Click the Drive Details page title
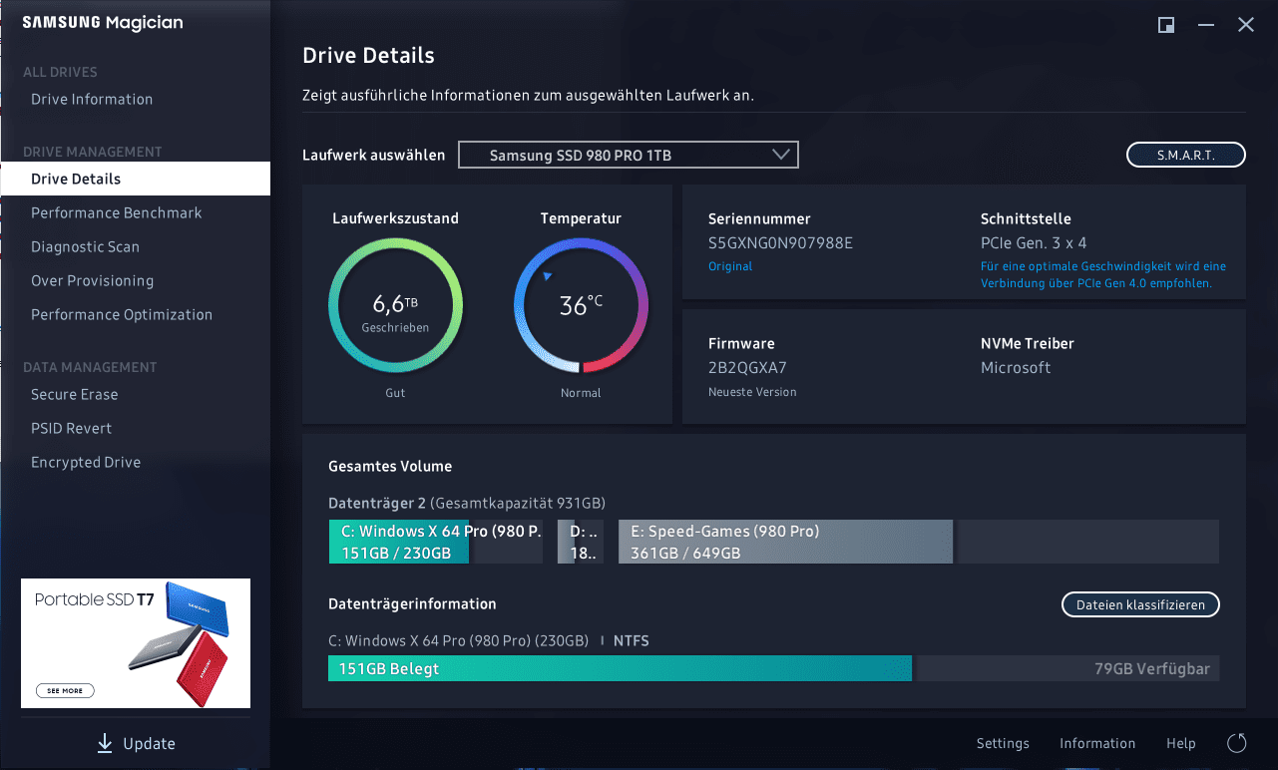The height and width of the screenshot is (770, 1278). point(368,56)
